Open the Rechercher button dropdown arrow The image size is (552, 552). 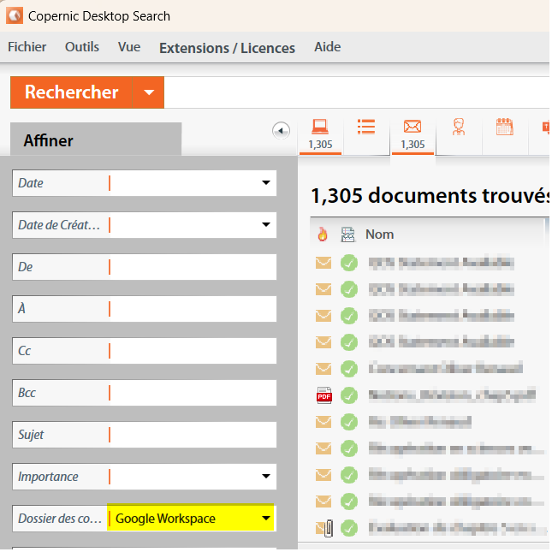point(149,92)
